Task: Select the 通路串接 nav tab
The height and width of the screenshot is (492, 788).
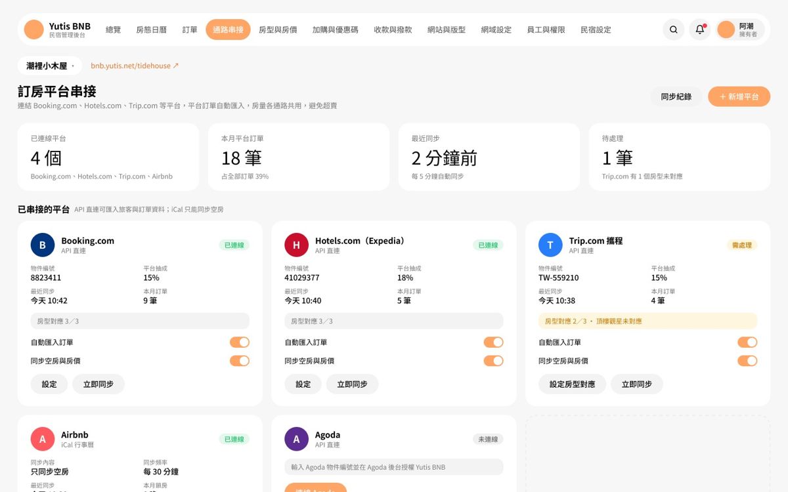Action: pos(228,30)
